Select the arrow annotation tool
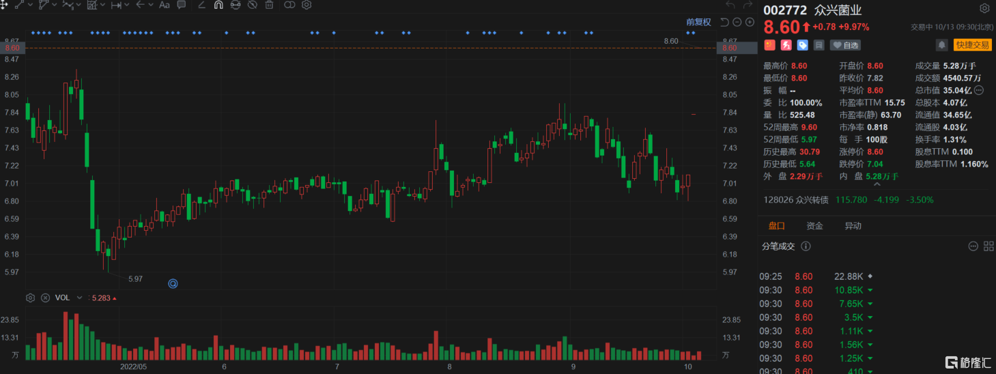This screenshot has height=374, width=996. pos(141,4)
